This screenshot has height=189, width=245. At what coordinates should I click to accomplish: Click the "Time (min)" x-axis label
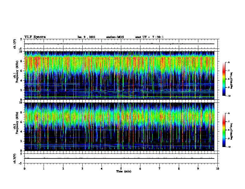(124, 171)
